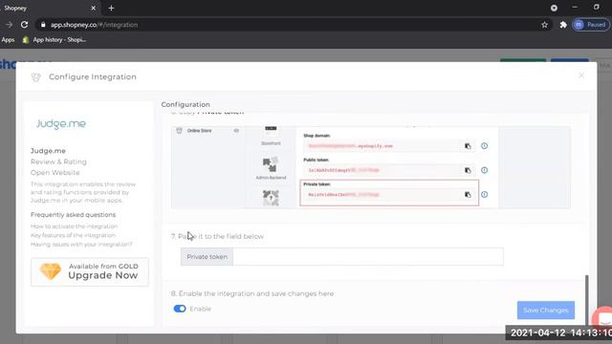Open the Paused profile button
This screenshot has width=612, height=344.
pyautogui.click(x=591, y=25)
